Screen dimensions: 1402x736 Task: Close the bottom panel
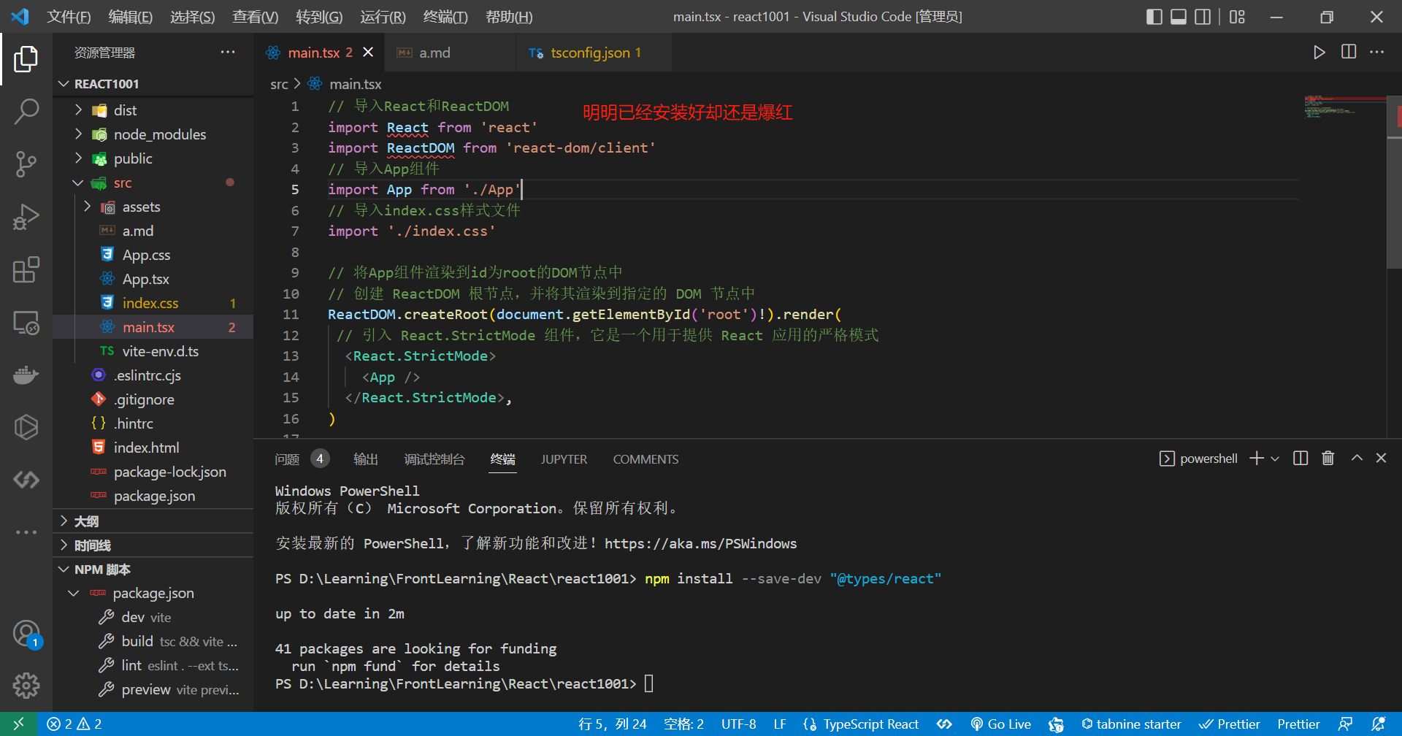coord(1381,458)
